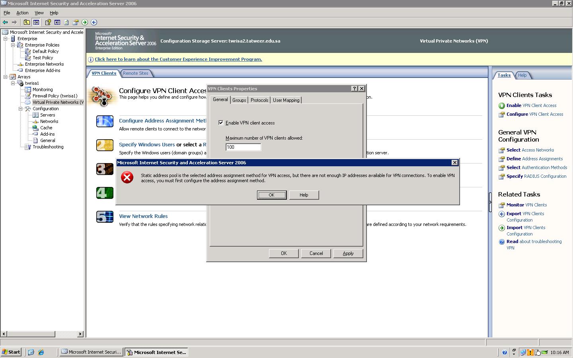The width and height of the screenshot is (573, 358).
Task: Click the console tree scrollbar left arrow
Action: [x=4, y=334]
